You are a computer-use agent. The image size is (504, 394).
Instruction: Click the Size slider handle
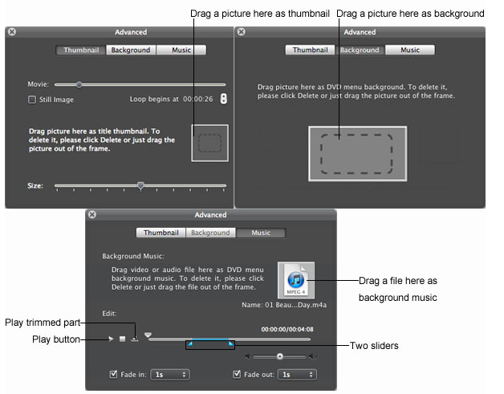[140, 185]
